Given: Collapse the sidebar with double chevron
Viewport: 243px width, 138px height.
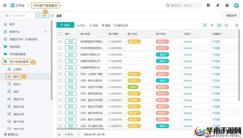Looking at the screenshot, I should pyautogui.click(x=53, y=16).
